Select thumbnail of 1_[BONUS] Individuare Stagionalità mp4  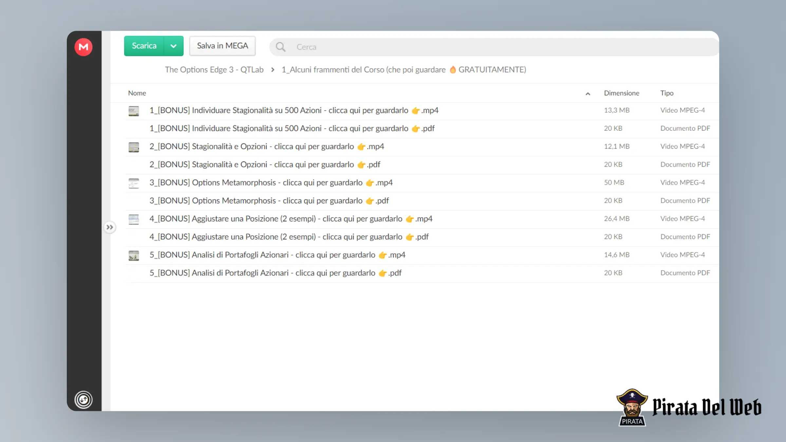[x=134, y=111]
